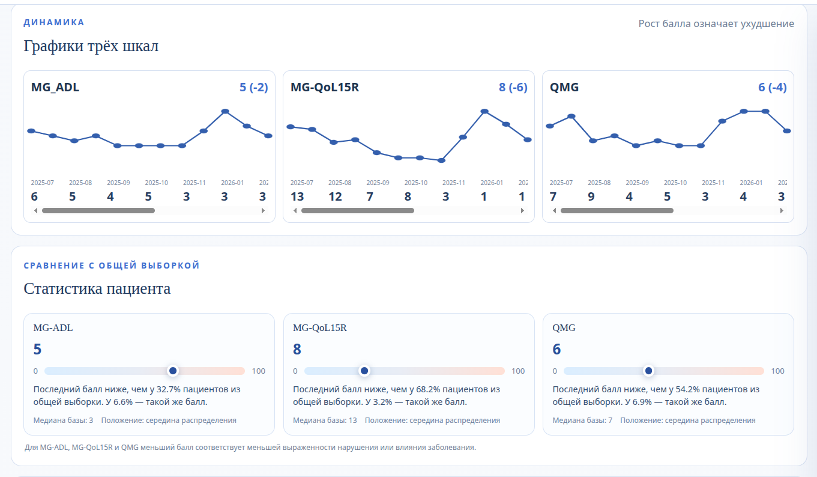The image size is (817, 477).
Task: Click the 0 label of the QMG slider
Action: (555, 371)
